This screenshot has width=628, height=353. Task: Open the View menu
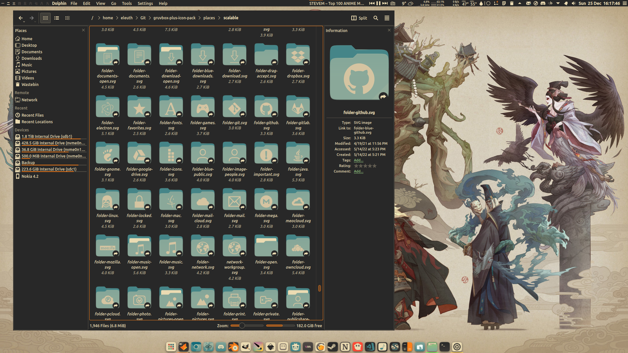click(100, 3)
